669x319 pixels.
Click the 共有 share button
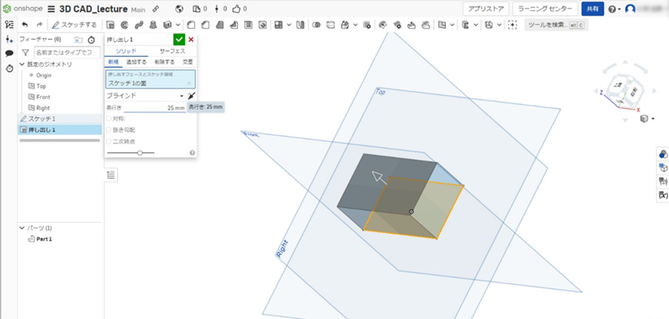[x=592, y=9]
